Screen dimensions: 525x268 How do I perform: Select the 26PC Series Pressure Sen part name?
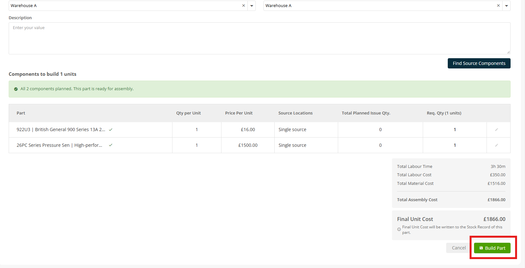59,145
